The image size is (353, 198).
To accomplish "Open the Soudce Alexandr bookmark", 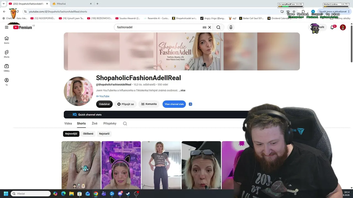I will (128, 18).
